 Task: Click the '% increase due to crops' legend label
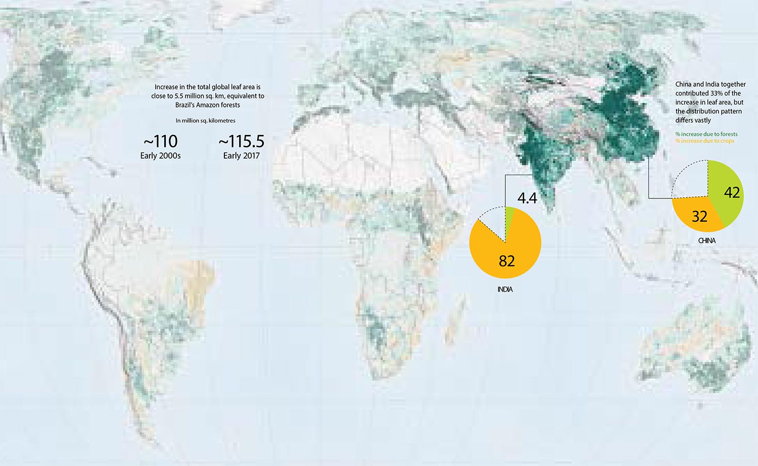705,141
